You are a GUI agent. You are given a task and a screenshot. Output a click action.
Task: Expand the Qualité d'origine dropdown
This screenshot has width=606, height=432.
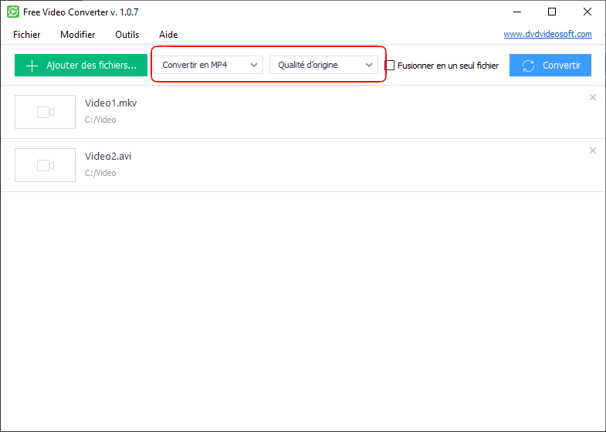(323, 65)
